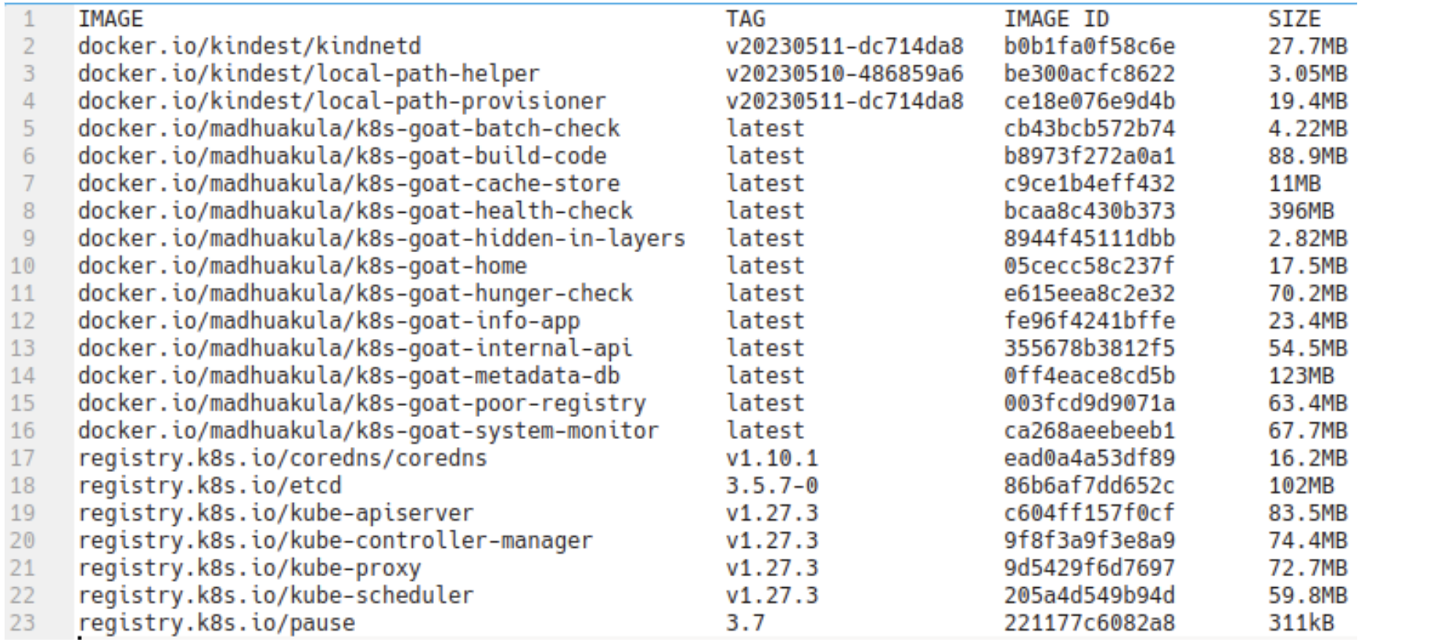Viewport: 1433px width, 640px height.
Task: Click the 396MB size value
Action: coord(1300,211)
